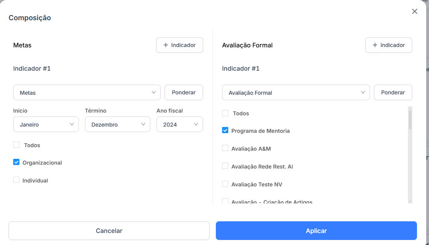The image size is (429, 245).
Task: Add indicator to the Avaliação Formal section
Action: (389, 45)
